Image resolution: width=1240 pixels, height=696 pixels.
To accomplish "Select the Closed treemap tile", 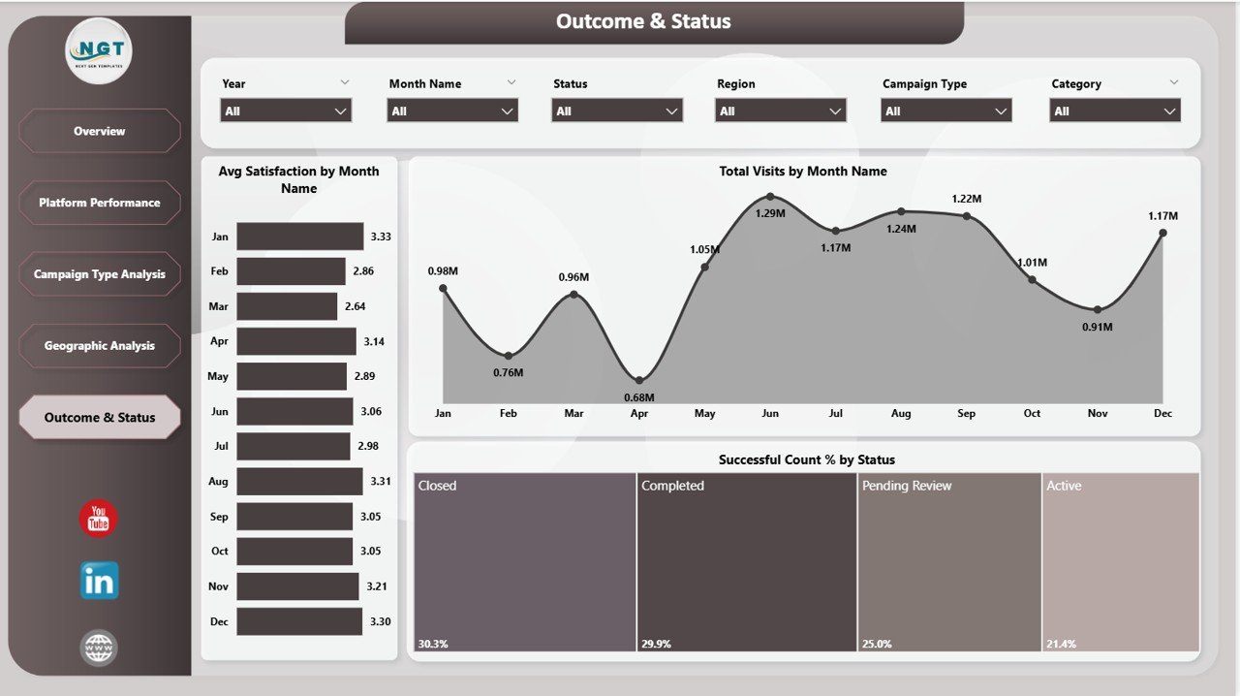I will click(x=524, y=562).
